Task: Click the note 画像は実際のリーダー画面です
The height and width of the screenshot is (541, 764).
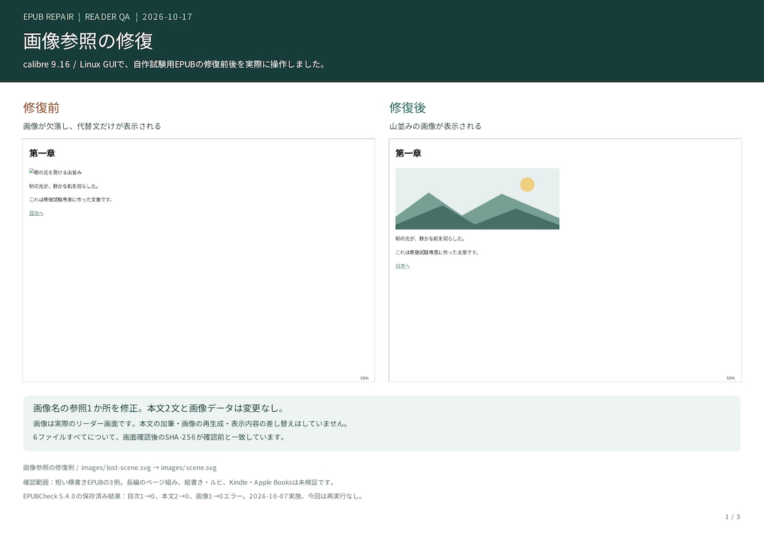Action: [190, 424]
